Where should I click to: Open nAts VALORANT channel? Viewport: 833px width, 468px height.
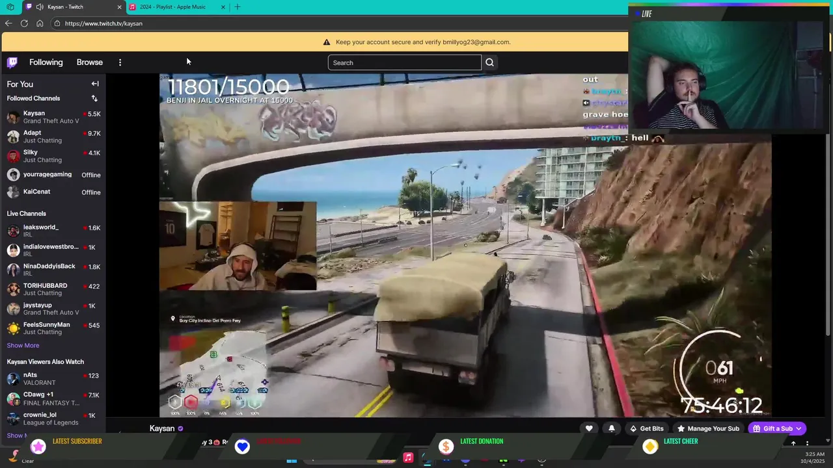[x=53, y=378]
